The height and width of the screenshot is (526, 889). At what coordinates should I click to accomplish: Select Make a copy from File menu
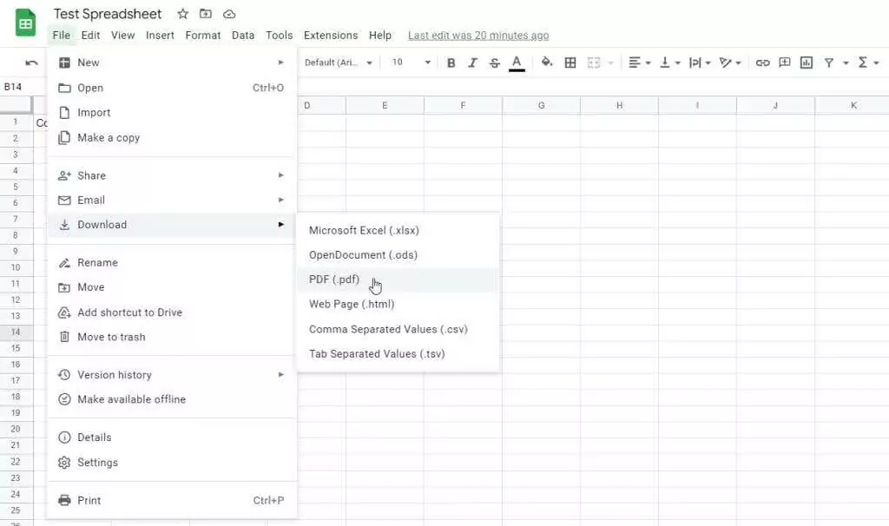click(109, 137)
